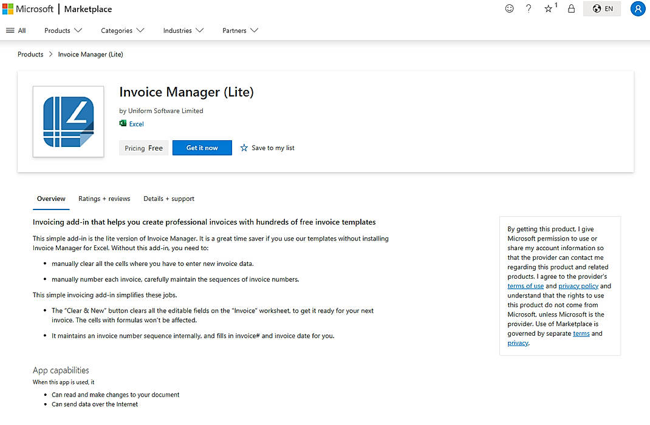650x425 pixels.
Task: Click the App capabilities heading
Action: (61, 370)
